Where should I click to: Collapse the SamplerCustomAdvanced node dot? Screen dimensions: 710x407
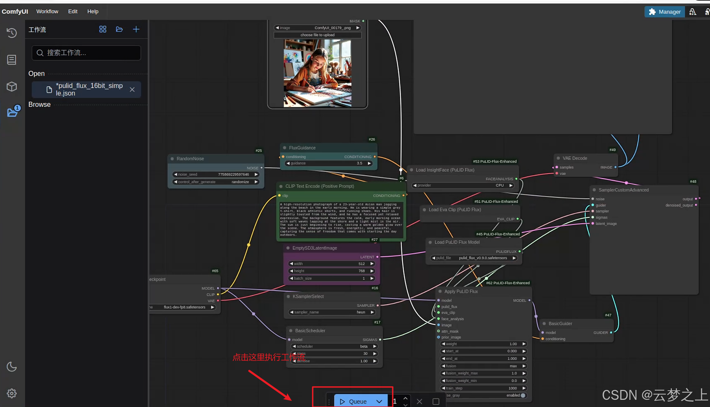pos(594,190)
